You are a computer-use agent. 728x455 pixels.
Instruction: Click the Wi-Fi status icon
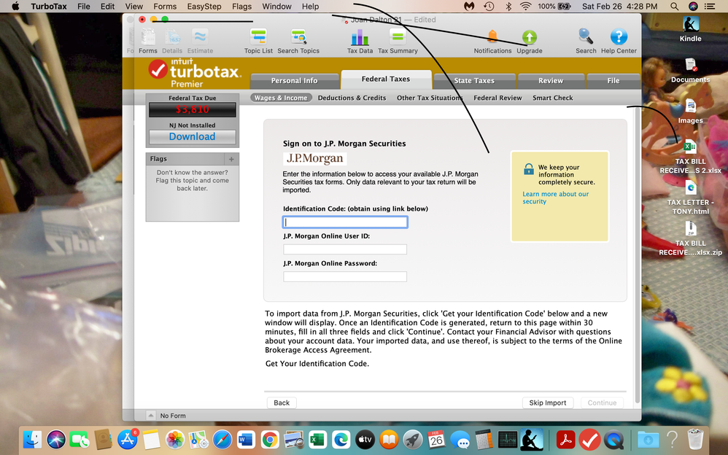pos(525,7)
